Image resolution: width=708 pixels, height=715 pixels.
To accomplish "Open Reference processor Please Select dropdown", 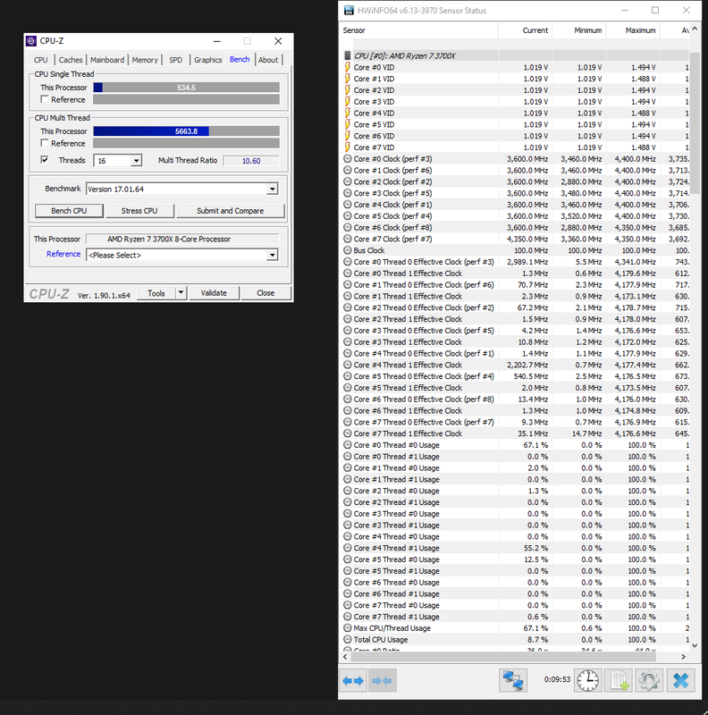I will (x=273, y=255).
